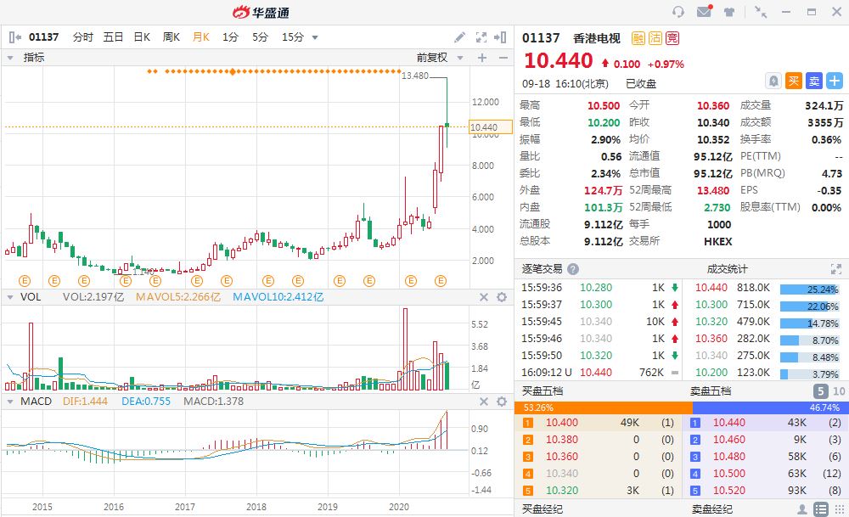The image size is (849, 517).
Task: Open the skin theme shirt icon
Action: pos(729,12)
